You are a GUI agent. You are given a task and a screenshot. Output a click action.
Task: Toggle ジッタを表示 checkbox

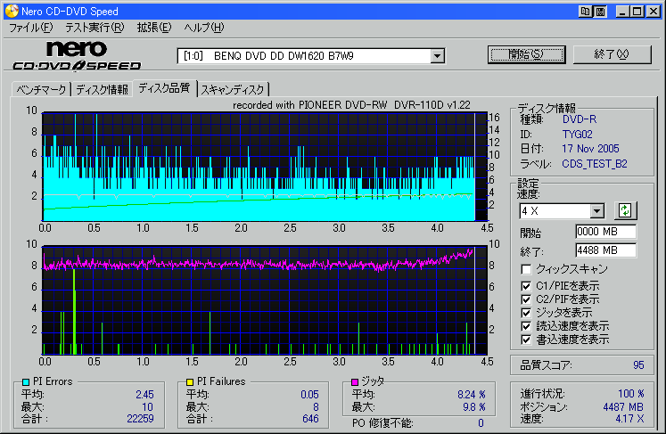click(527, 312)
